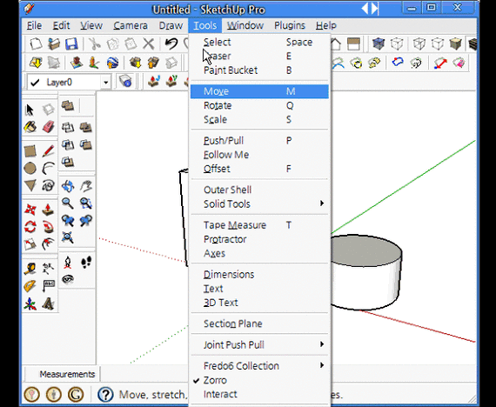This screenshot has height=407, width=496.
Task: Open the Edit menu
Action: point(61,25)
